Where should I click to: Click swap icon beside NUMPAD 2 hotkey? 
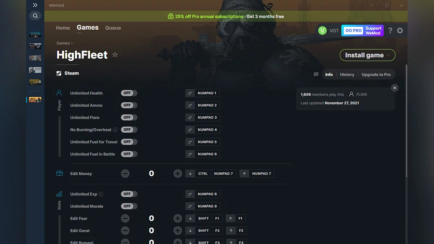190,105
